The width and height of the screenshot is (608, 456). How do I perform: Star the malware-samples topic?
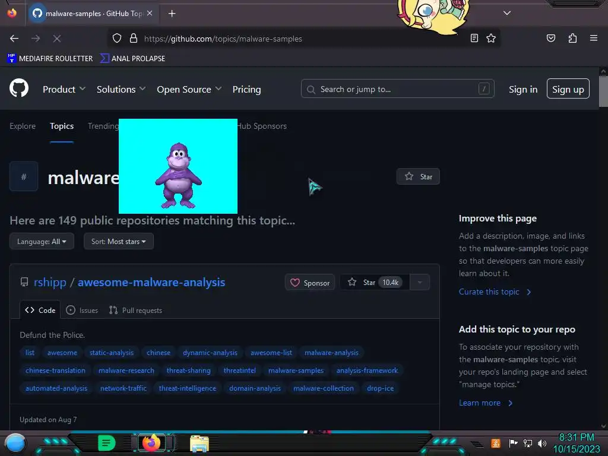(x=418, y=176)
